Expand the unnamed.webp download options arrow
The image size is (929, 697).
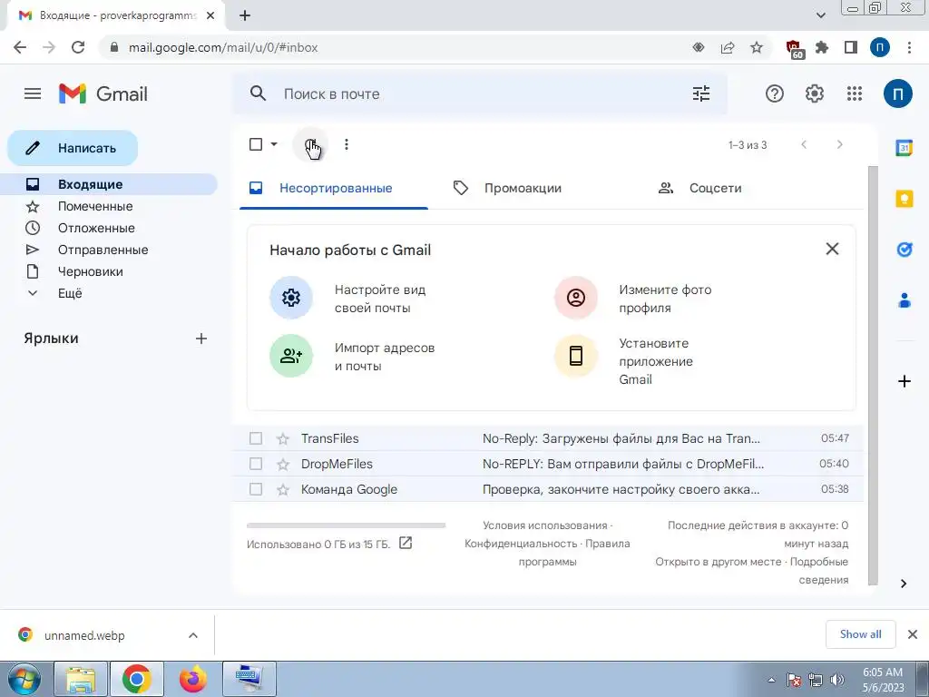pos(192,635)
